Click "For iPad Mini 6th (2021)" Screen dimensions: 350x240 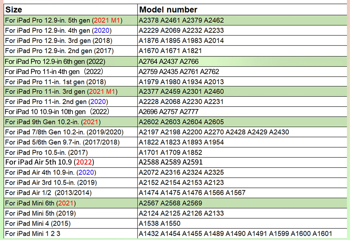(x=40, y=203)
